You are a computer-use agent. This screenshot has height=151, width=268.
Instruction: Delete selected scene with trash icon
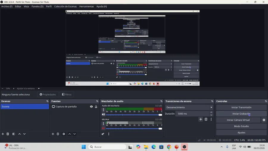tap(8, 134)
